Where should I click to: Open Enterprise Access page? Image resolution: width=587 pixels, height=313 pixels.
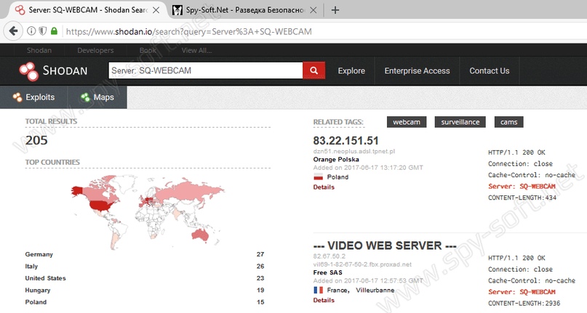point(417,70)
